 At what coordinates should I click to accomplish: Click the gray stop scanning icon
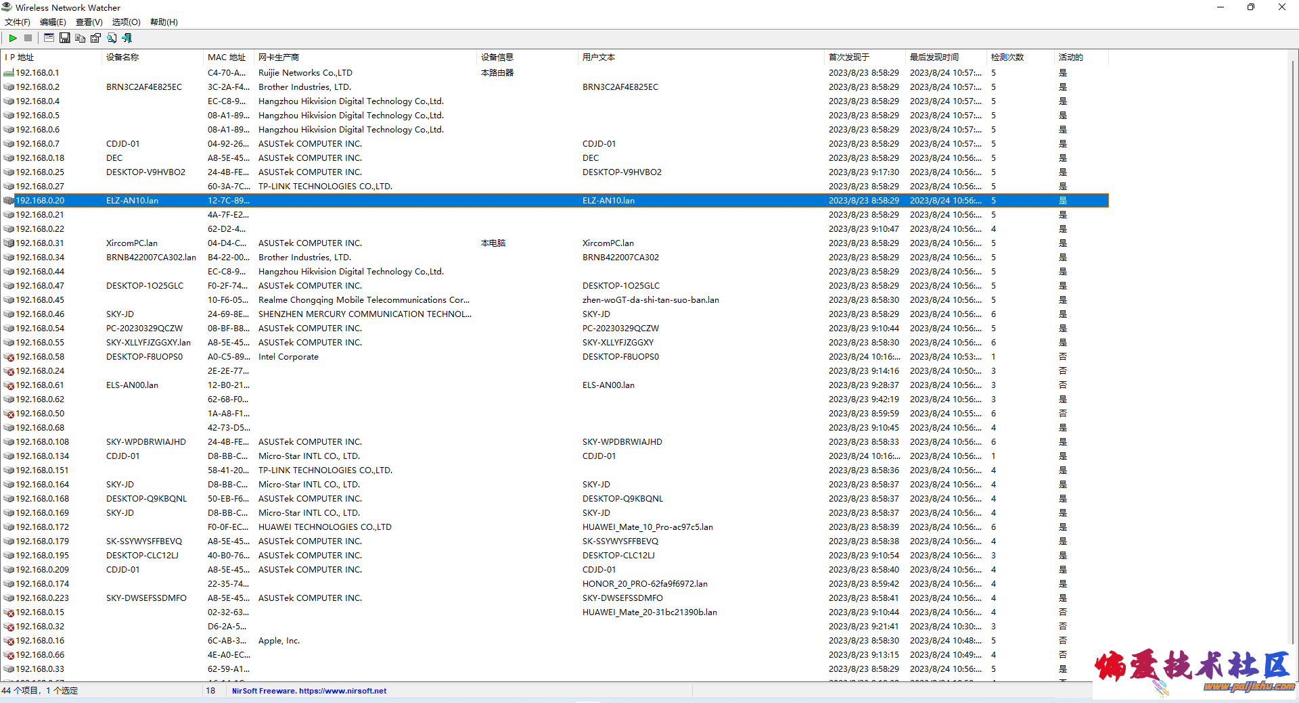pos(28,38)
